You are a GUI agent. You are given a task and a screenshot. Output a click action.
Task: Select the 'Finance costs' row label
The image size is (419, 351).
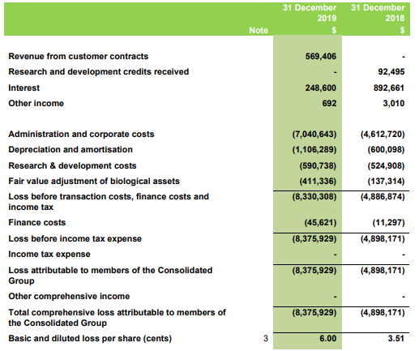click(x=37, y=222)
